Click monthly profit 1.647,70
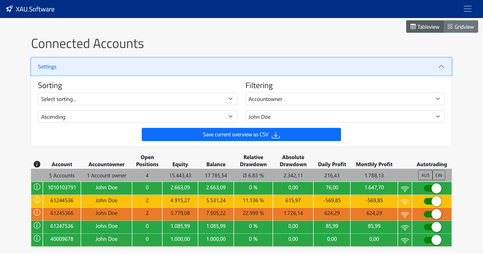This screenshot has height=254, width=483. [374, 188]
